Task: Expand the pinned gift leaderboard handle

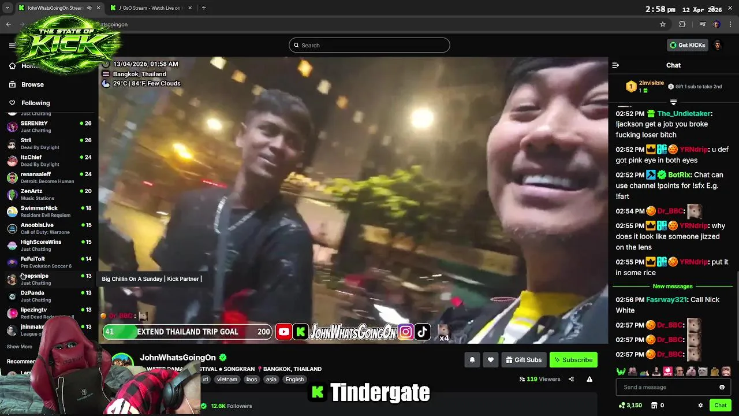Action: pos(673,102)
